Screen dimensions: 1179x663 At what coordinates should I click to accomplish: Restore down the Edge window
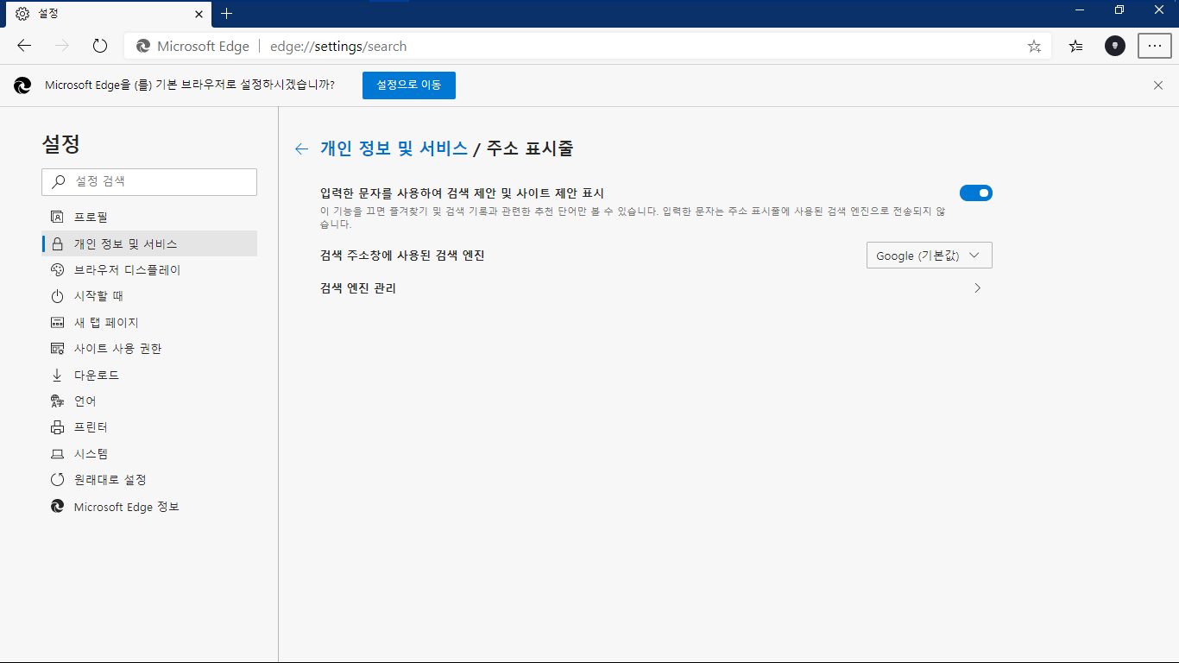point(1119,9)
